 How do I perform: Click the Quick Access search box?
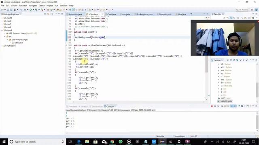click(242, 10)
